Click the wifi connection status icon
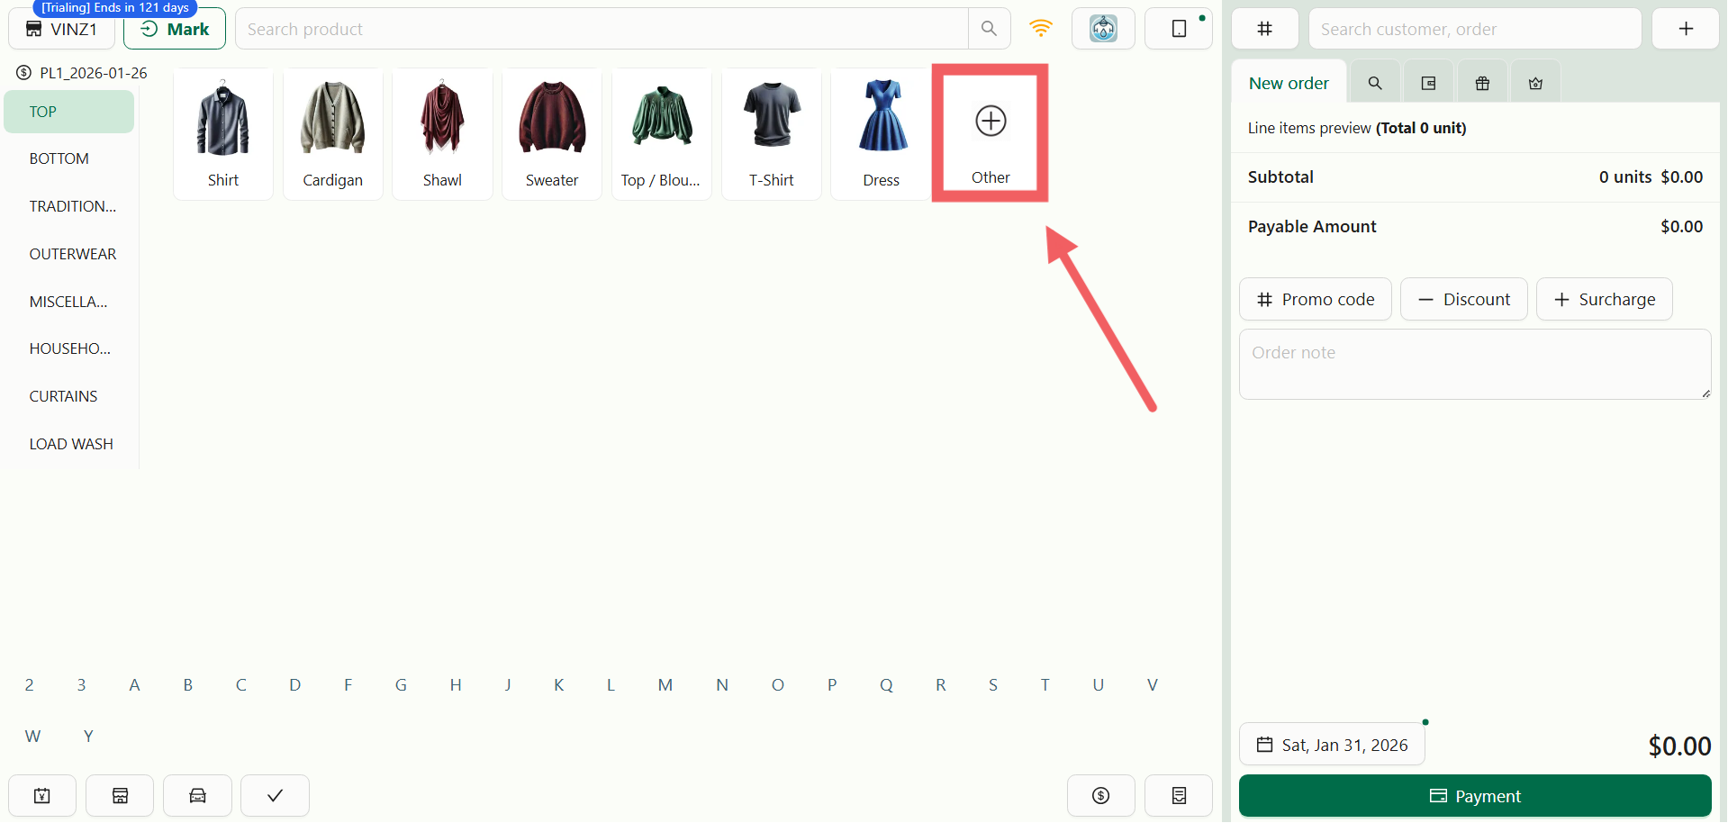The width and height of the screenshot is (1728, 823). (x=1041, y=29)
